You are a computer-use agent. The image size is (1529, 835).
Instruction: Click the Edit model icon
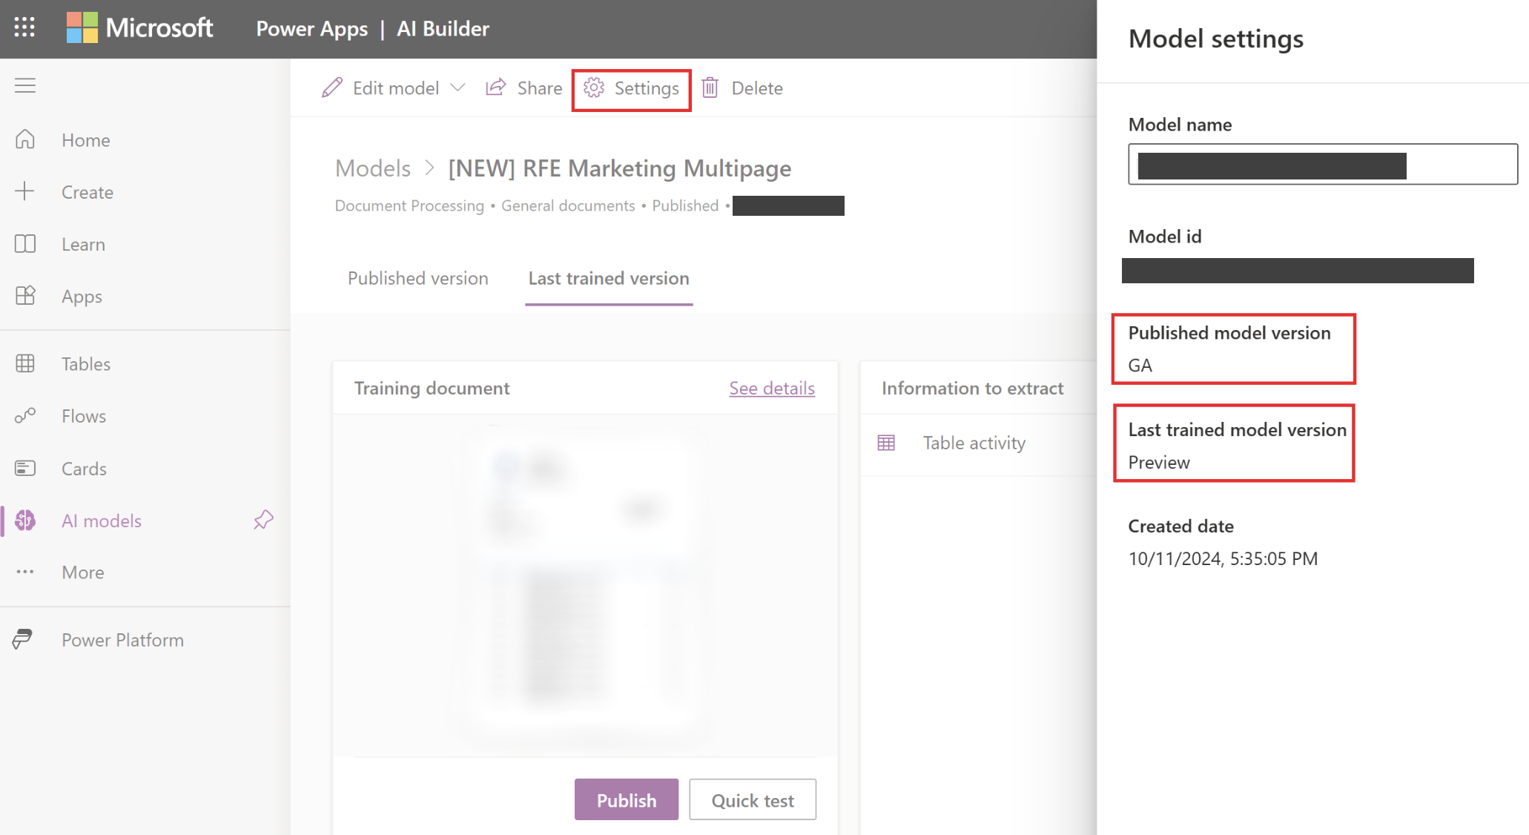coord(331,88)
